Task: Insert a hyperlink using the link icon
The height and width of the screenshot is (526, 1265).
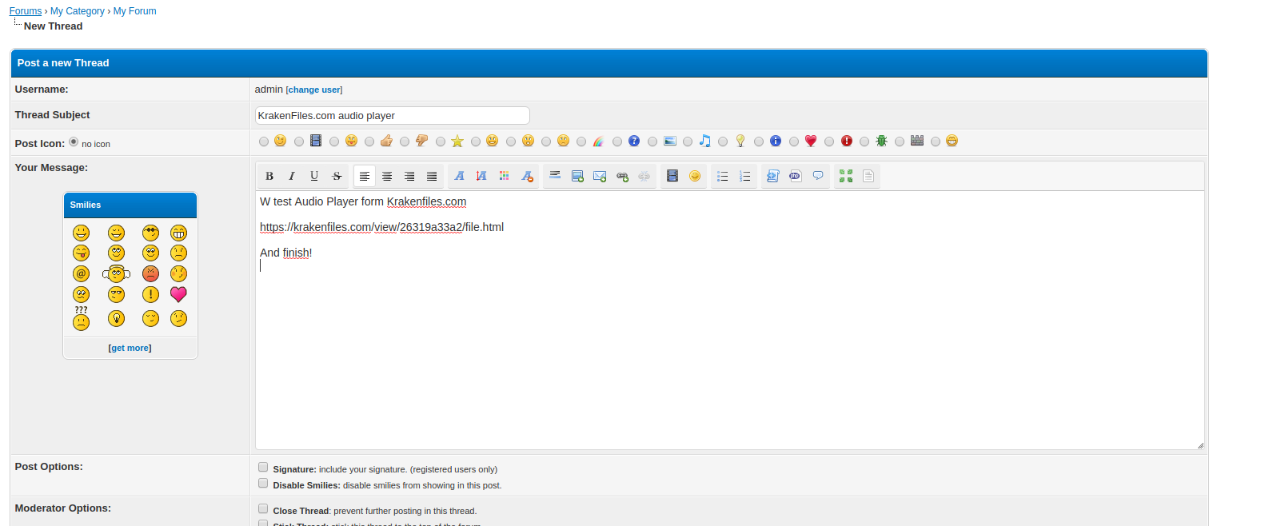Action: (622, 176)
